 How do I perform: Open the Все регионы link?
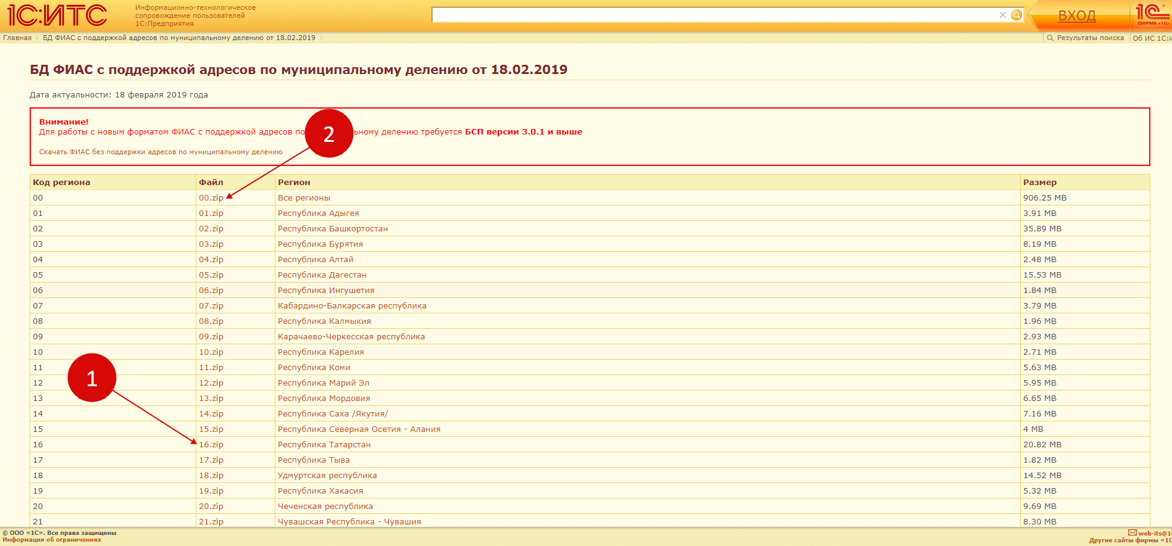(x=304, y=198)
